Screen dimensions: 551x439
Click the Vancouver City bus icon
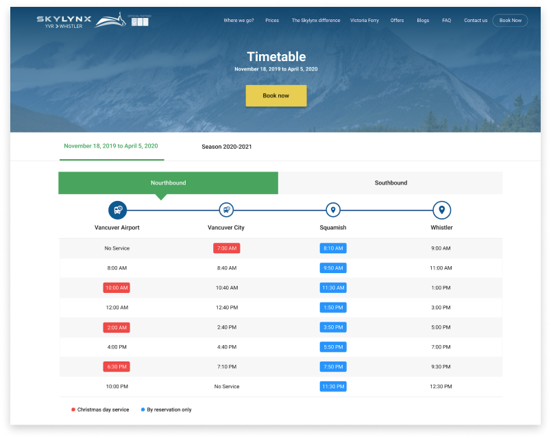[x=226, y=210]
